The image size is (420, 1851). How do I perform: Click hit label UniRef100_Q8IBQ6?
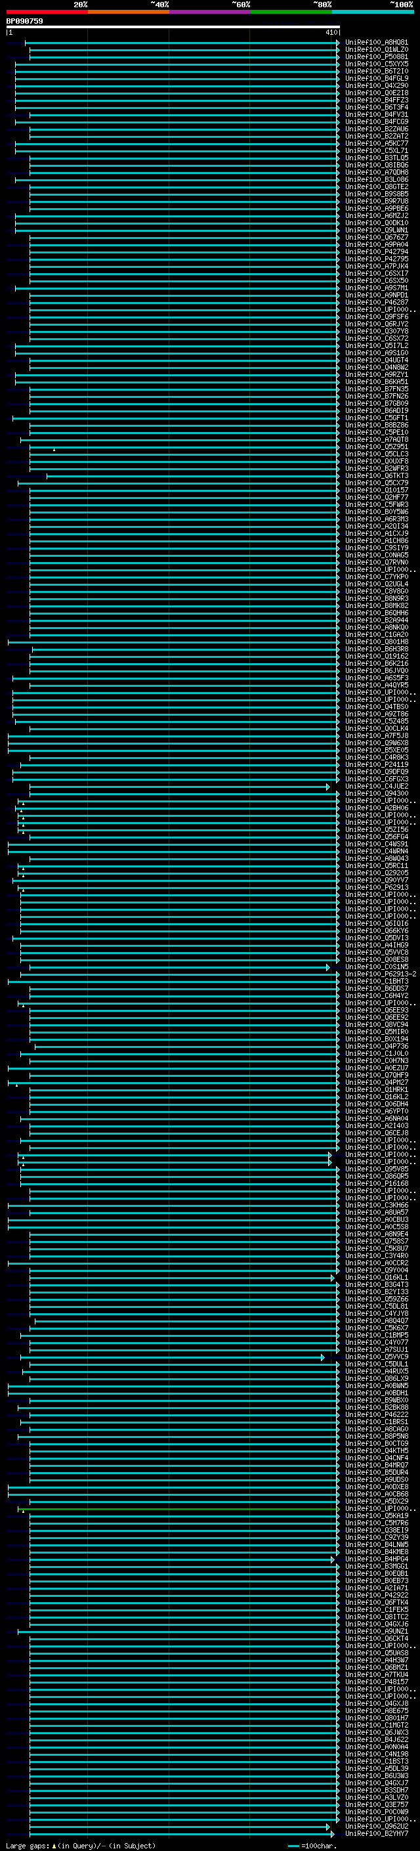[376, 165]
